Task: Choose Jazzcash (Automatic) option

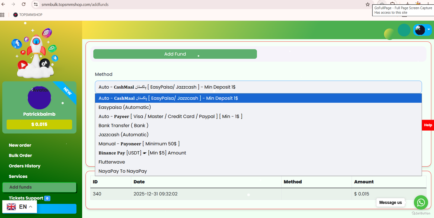Action: tap(258, 135)
